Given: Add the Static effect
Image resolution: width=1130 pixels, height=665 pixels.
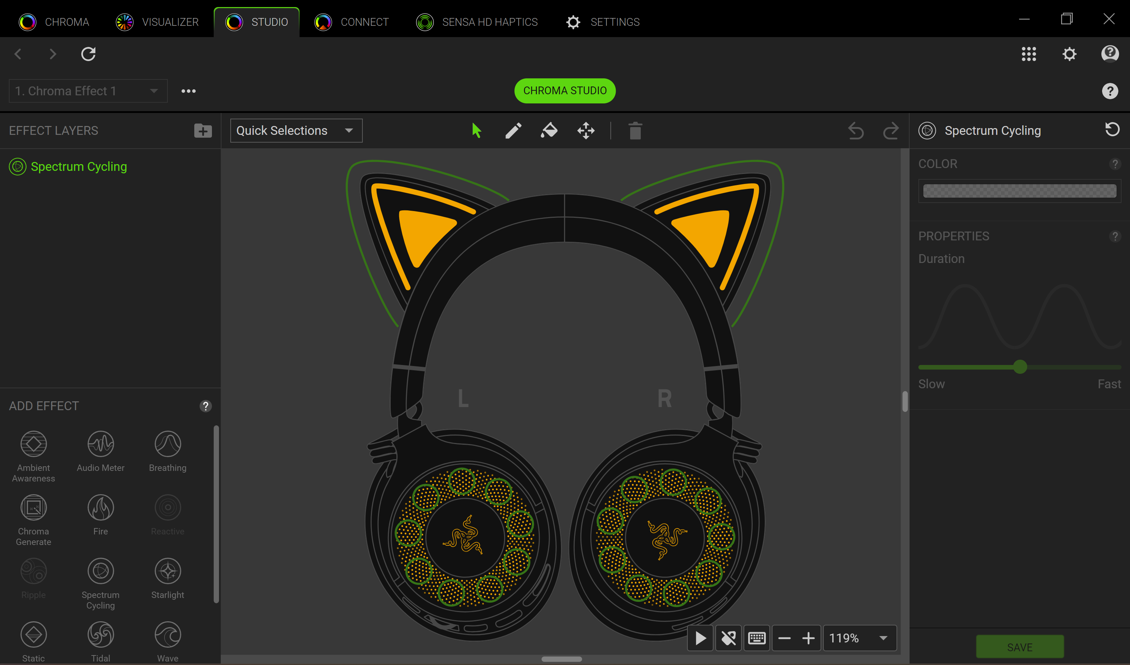Looking at the screenshot, I should pyautogui.click(x=34, y=642).
